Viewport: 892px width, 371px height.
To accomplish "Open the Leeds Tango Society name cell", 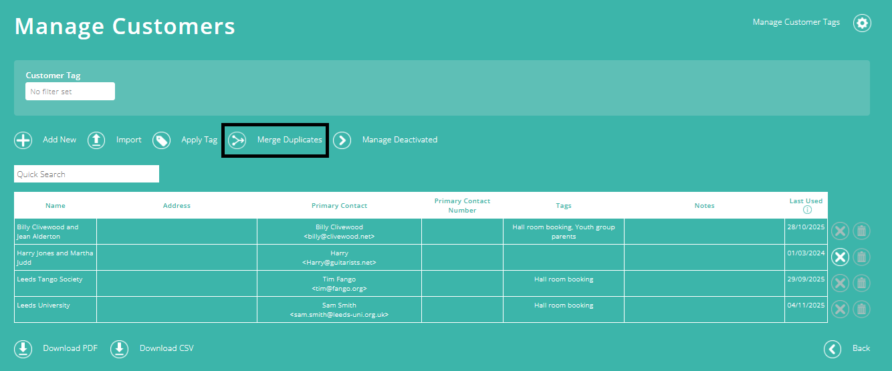I will coord(55,283).
